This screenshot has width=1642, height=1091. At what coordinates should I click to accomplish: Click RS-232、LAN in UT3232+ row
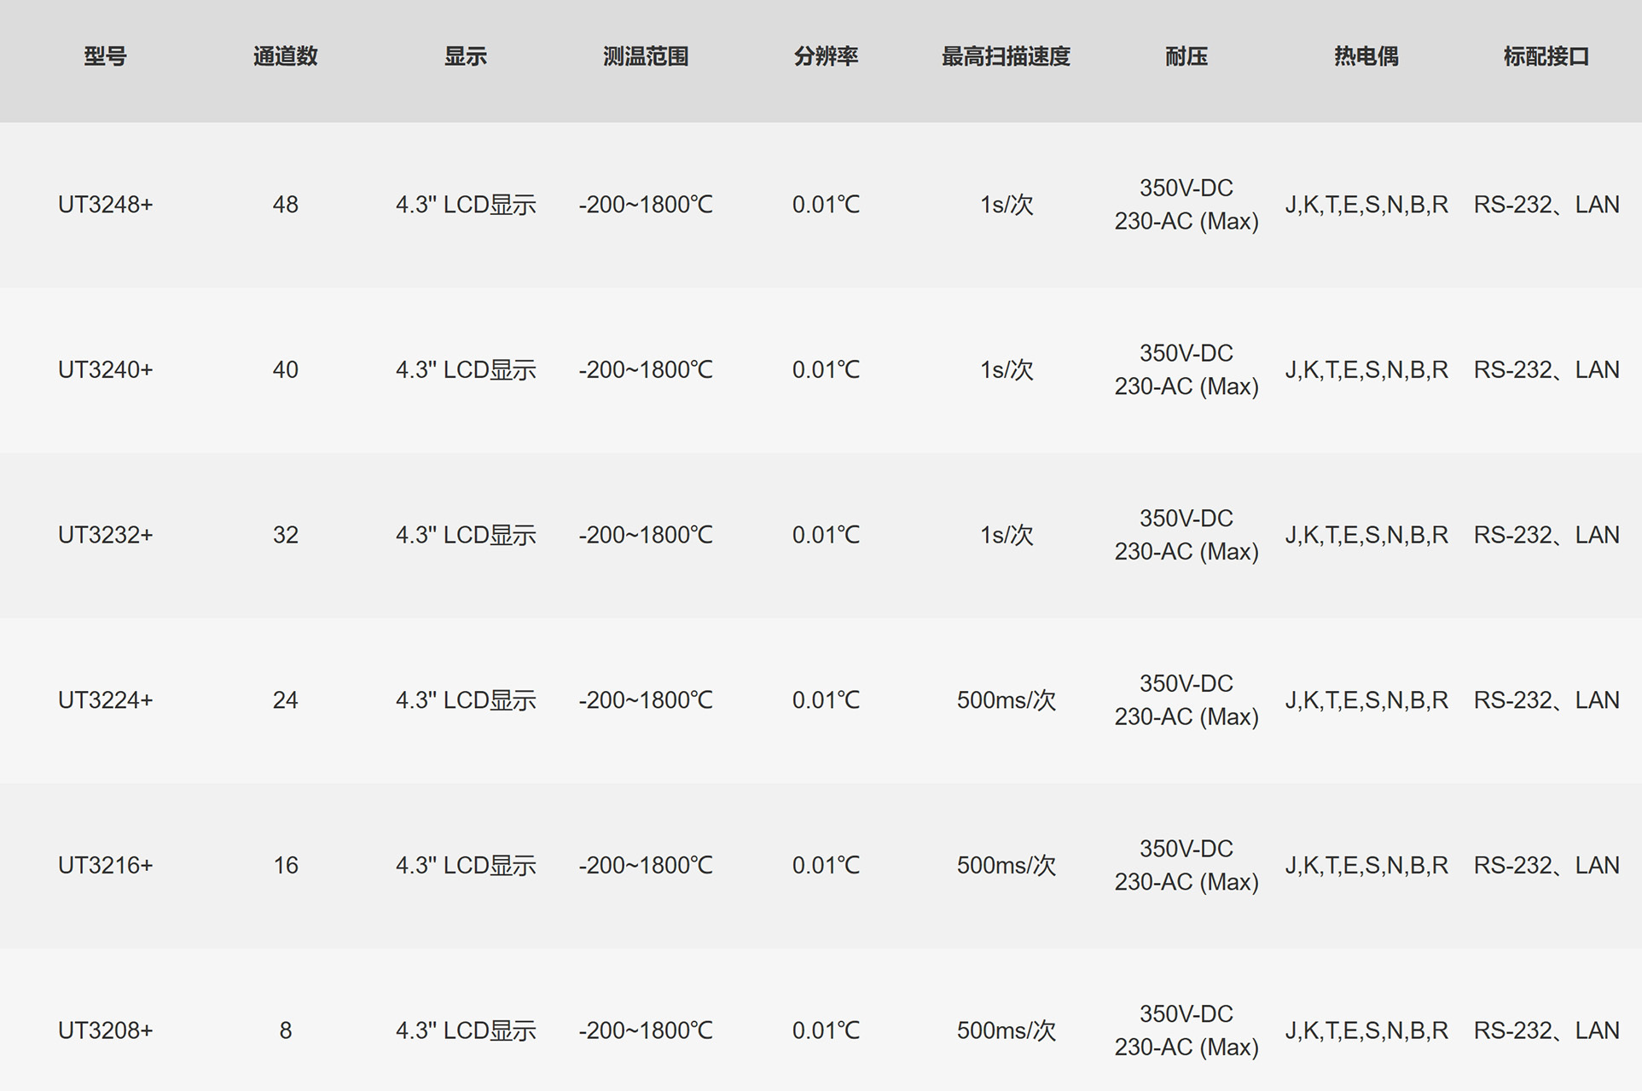[1546, 535]
